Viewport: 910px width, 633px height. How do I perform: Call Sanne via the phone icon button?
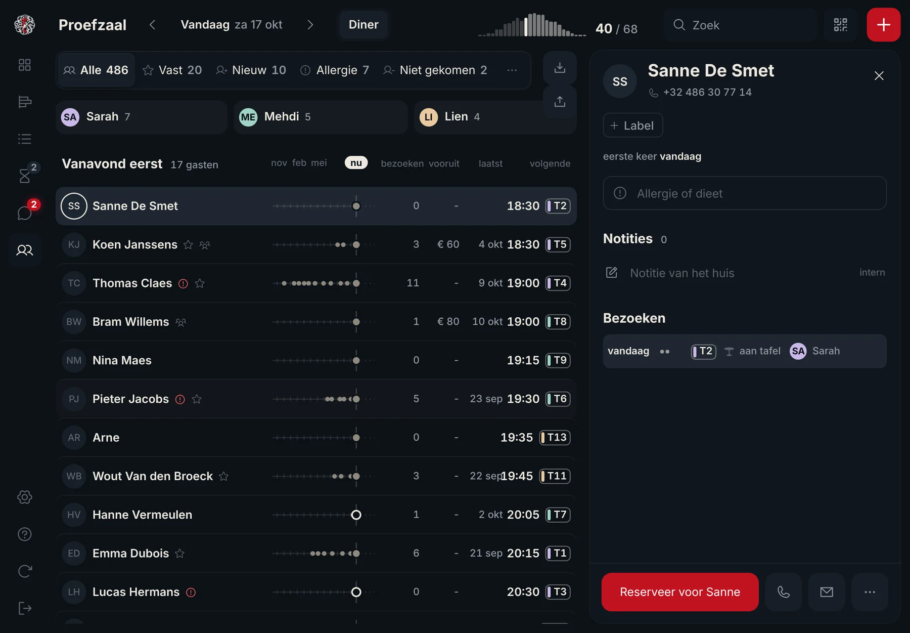pyautogui.click(x=783, y=592)
